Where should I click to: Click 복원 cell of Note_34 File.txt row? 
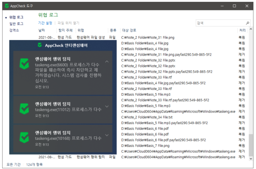(x=241, y=117)
